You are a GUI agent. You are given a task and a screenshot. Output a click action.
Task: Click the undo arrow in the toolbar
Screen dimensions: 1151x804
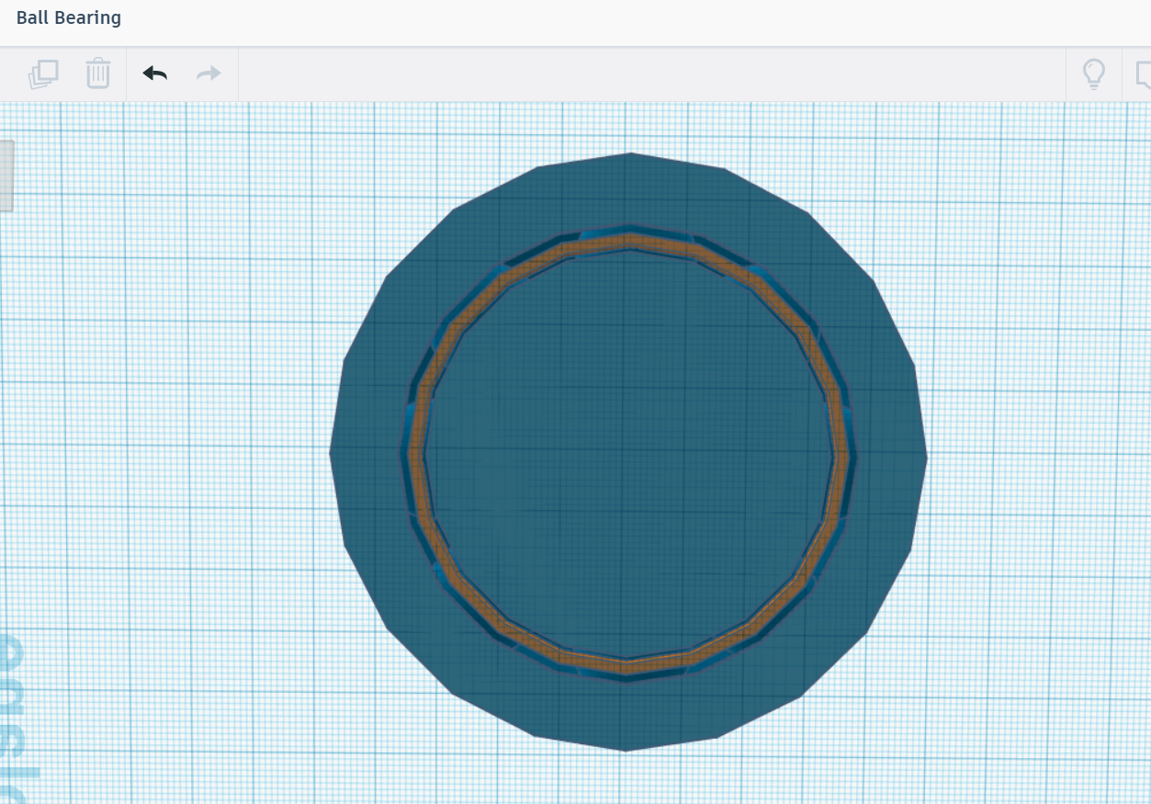pos(154,73)
